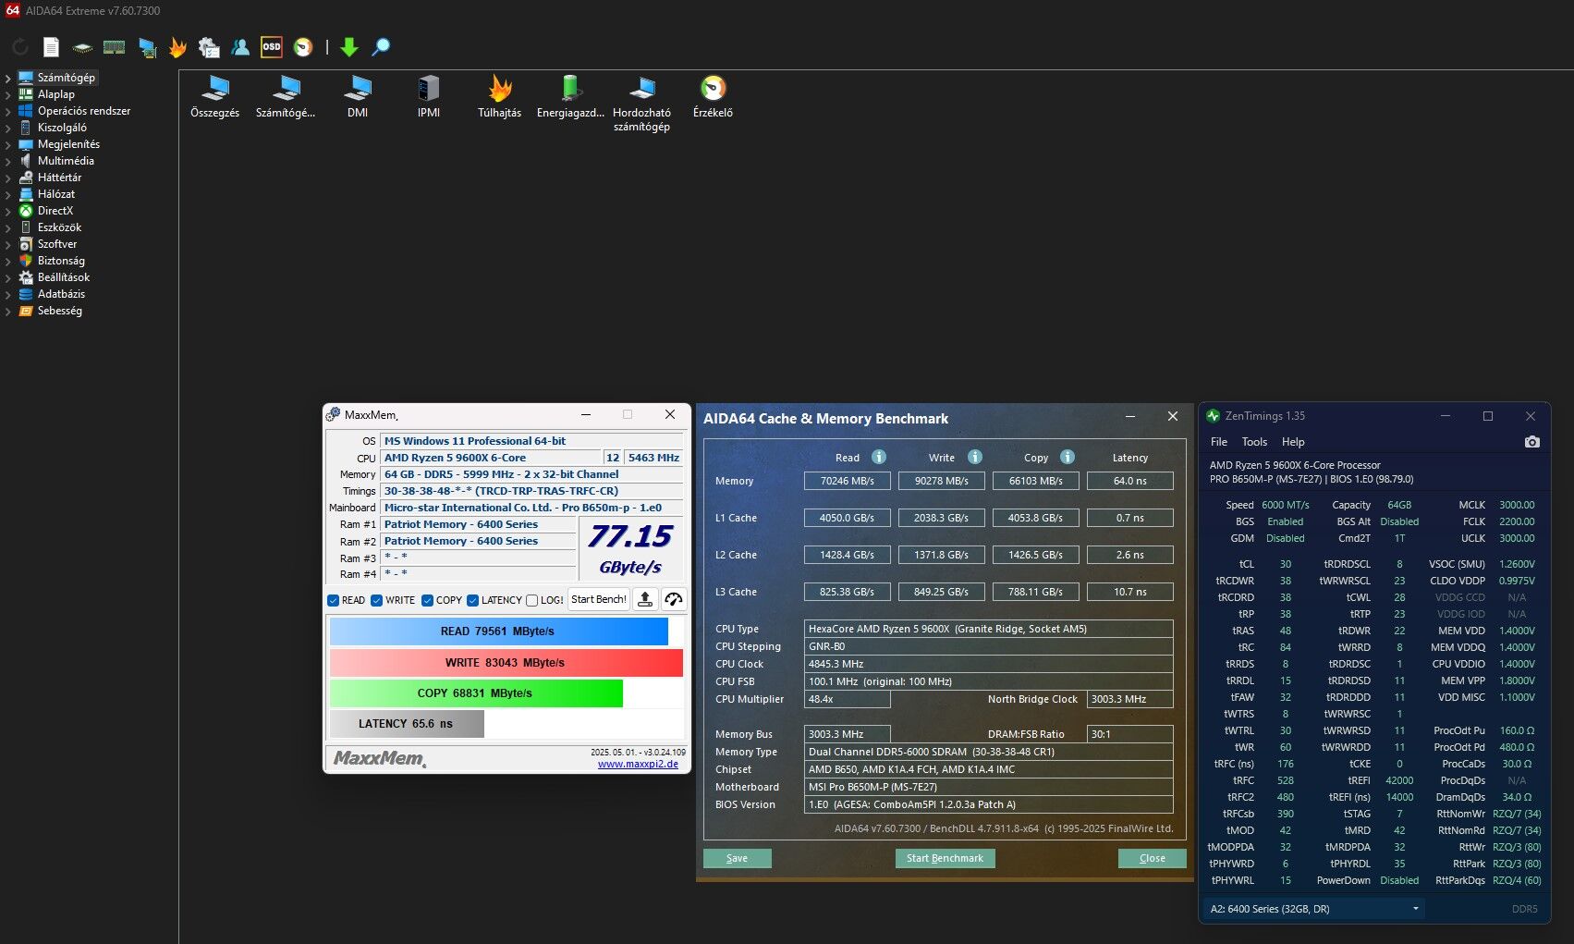Expand the Számítógép tree node
This screenshot has width=1574, height=944.
click(x=8, y=78)
